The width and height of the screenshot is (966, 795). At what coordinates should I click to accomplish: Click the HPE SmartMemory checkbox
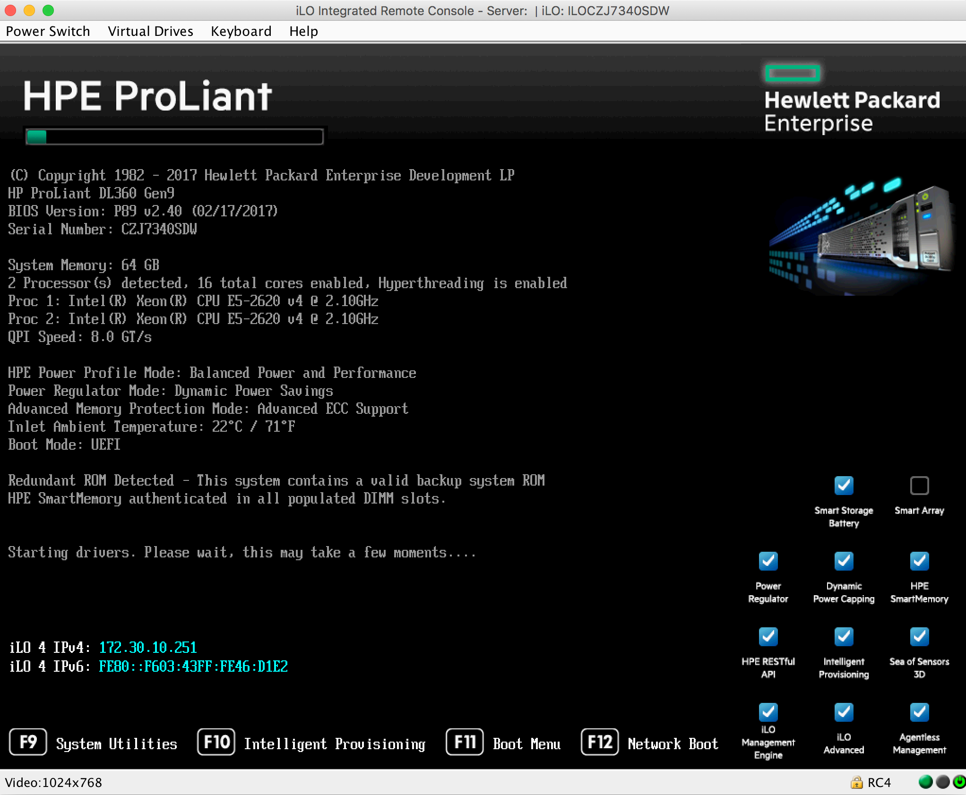(919, 561)
